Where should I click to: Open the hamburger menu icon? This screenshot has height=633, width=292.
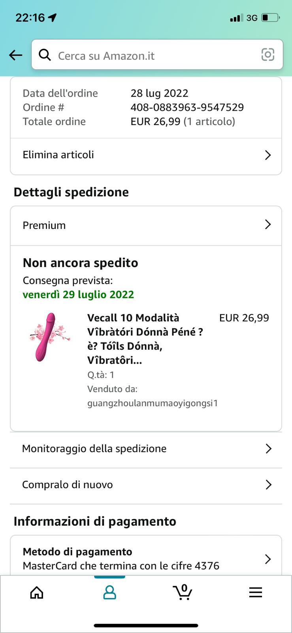coord(255,592)
